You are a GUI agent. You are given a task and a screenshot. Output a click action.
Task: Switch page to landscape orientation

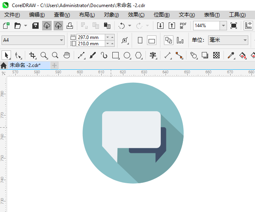tap(152, 40)
